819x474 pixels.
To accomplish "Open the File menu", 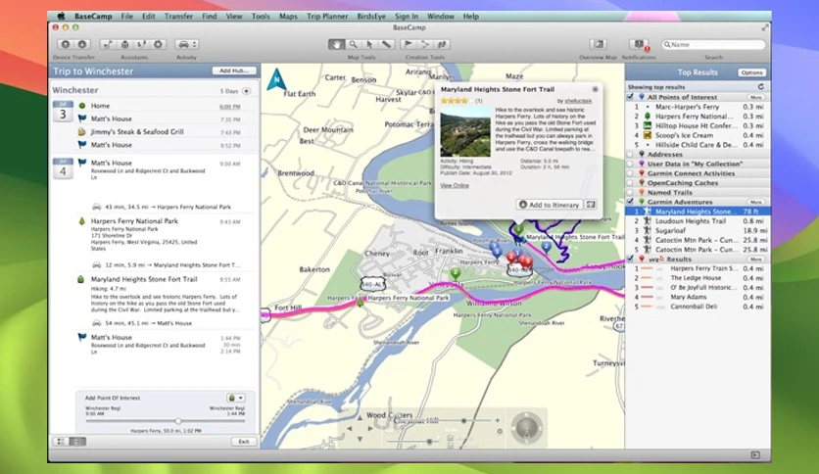I will click(127, 17).
